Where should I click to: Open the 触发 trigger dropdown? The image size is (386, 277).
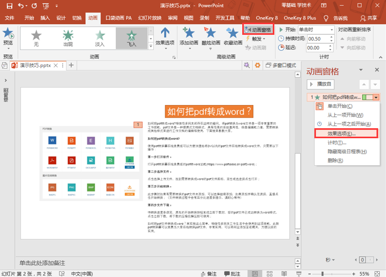tap(256, 39)
